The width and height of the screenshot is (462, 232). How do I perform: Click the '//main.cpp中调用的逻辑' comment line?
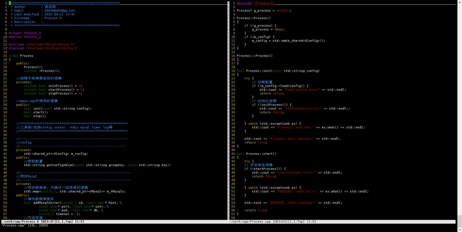37,101
